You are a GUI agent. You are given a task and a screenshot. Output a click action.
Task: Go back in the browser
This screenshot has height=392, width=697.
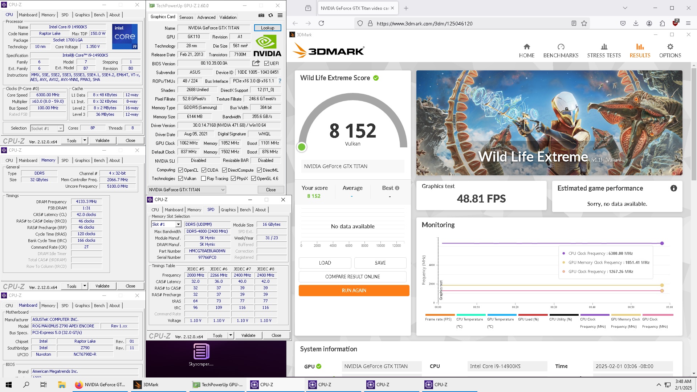(x=295, y=23)
